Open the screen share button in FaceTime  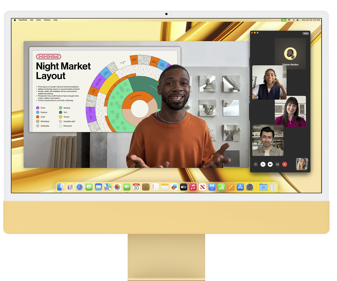pos(277,164)
